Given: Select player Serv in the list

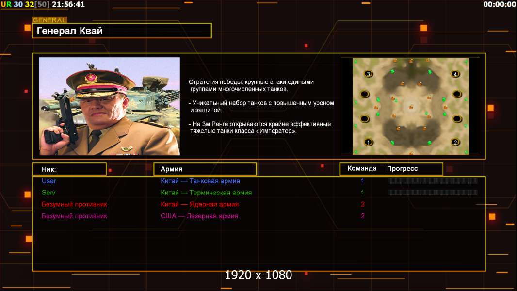Looking at the screenshot, I should tap(48, 193).
